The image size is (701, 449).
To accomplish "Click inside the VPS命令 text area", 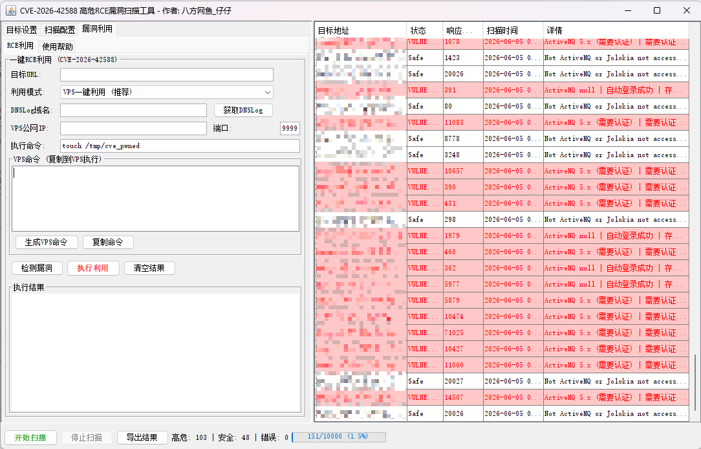I will [x=156, y=199].
